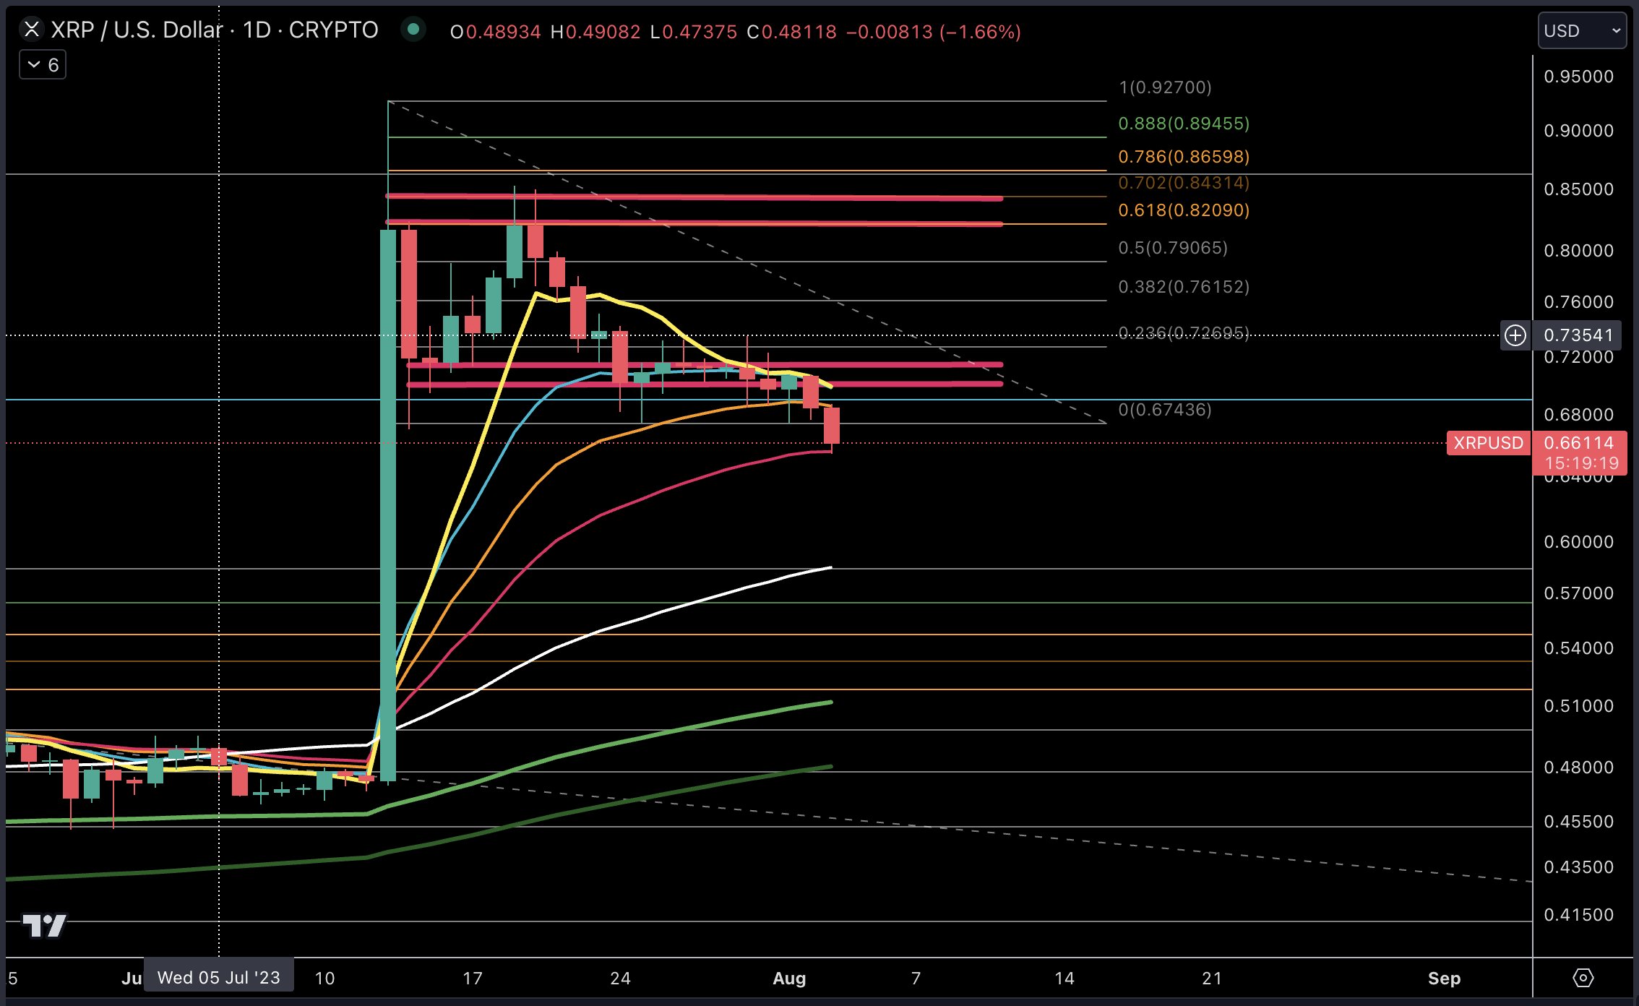Viewport: 1639px width, 1006px height.
Task: Click the plus icon beside 0.73541
Action: coord(1515,335)
